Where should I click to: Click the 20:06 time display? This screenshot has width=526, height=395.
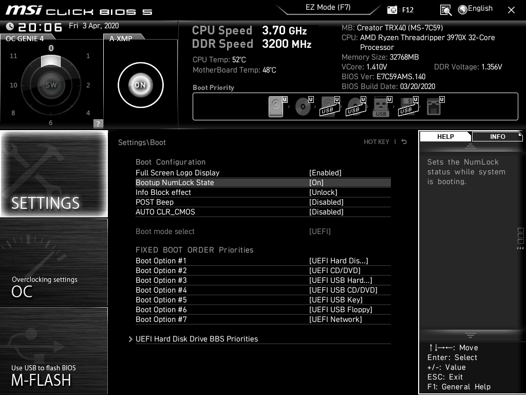pos(40,27)
